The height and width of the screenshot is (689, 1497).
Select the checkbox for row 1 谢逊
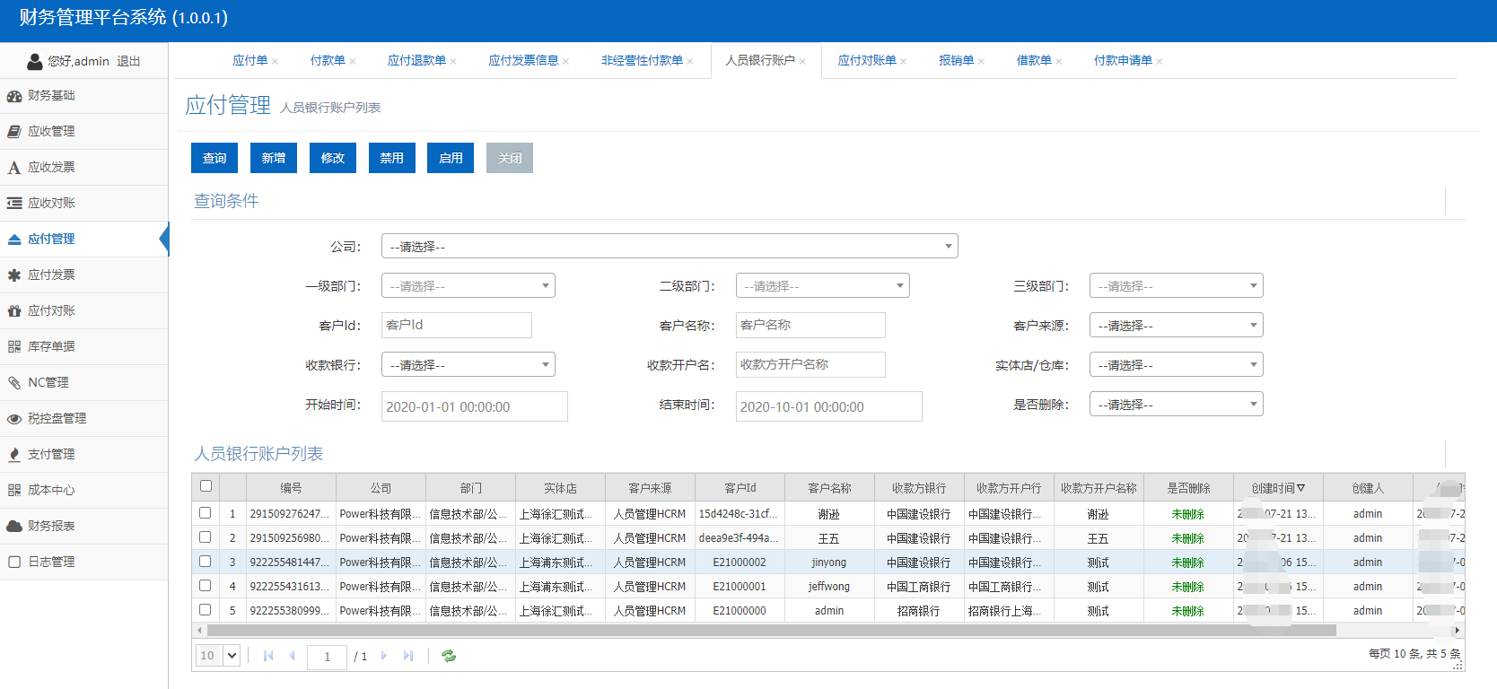[206, 513]
